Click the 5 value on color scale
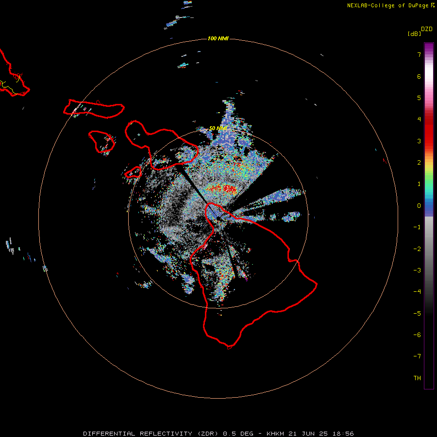 coord(419,98)
